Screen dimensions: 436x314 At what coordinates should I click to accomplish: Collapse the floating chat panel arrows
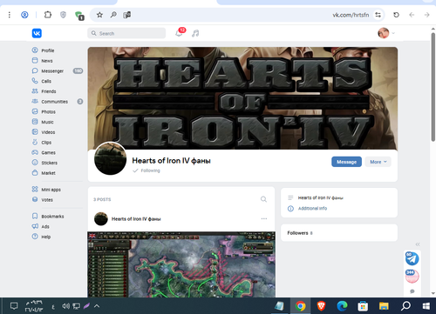pyautogui.click(x=418, y=244)
